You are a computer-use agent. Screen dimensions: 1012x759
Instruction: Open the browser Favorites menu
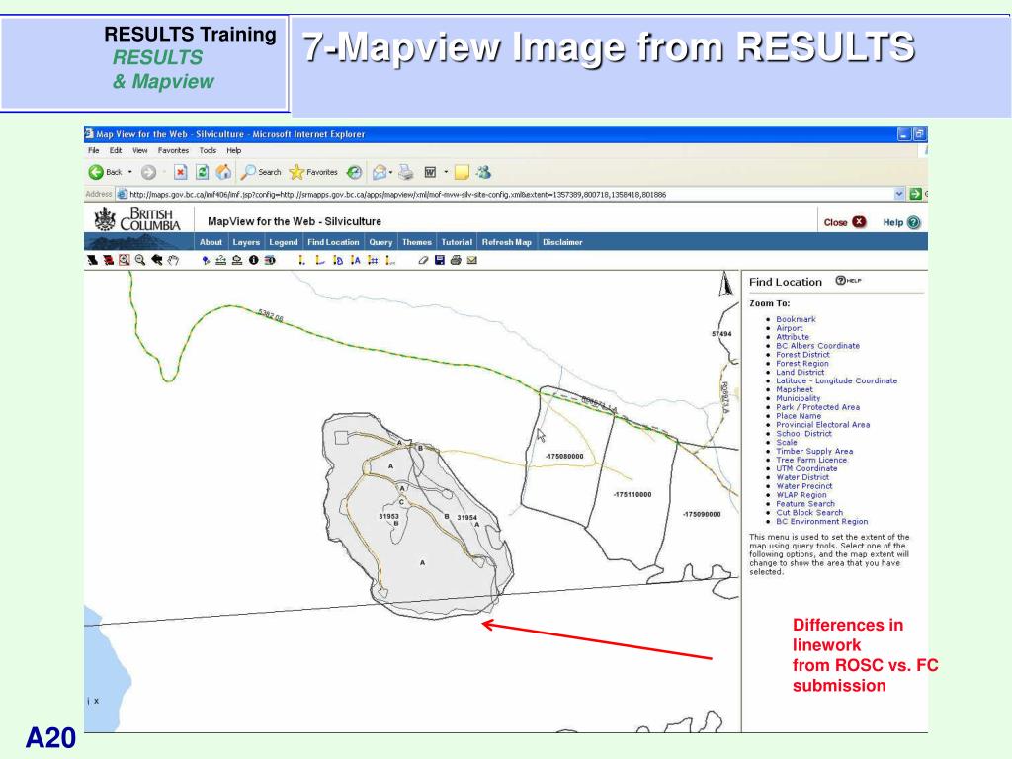coord(173,150)
